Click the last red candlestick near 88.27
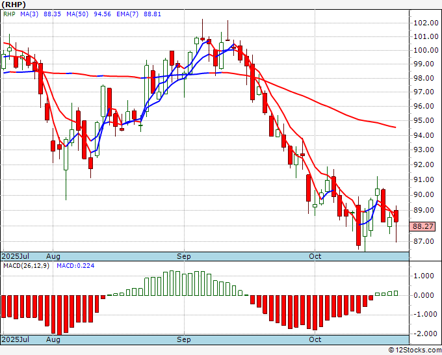This screenshot has width=442, height=355. (396, 217)
